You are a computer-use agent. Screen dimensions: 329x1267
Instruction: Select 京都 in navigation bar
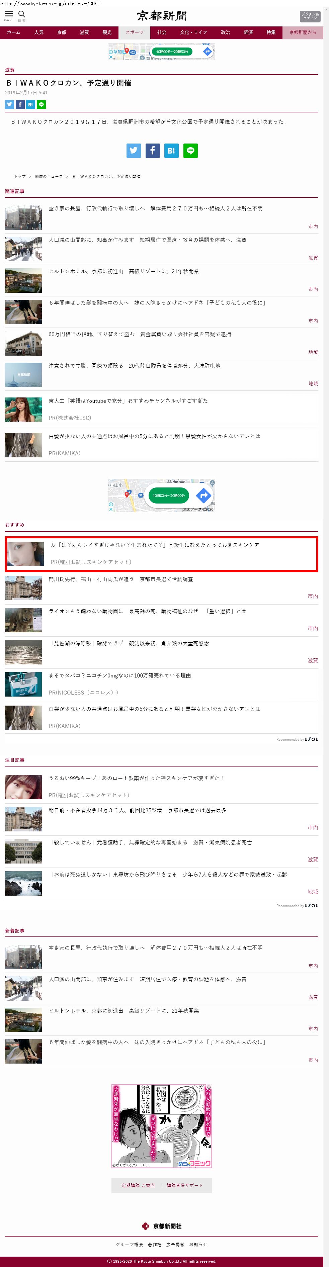62,32
